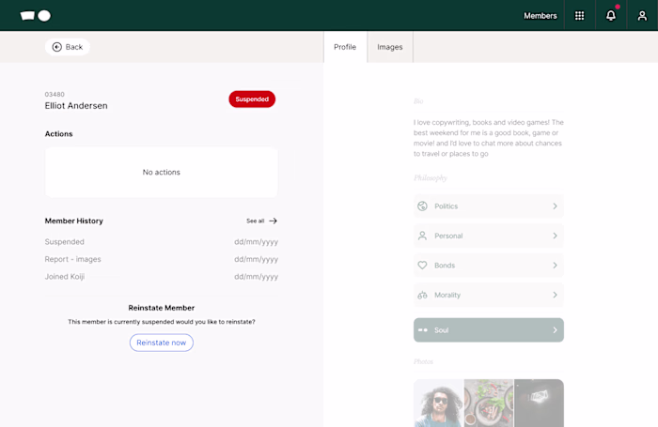
Task: Click the Reinstate Member heading
Action: [x=162, y=308]
